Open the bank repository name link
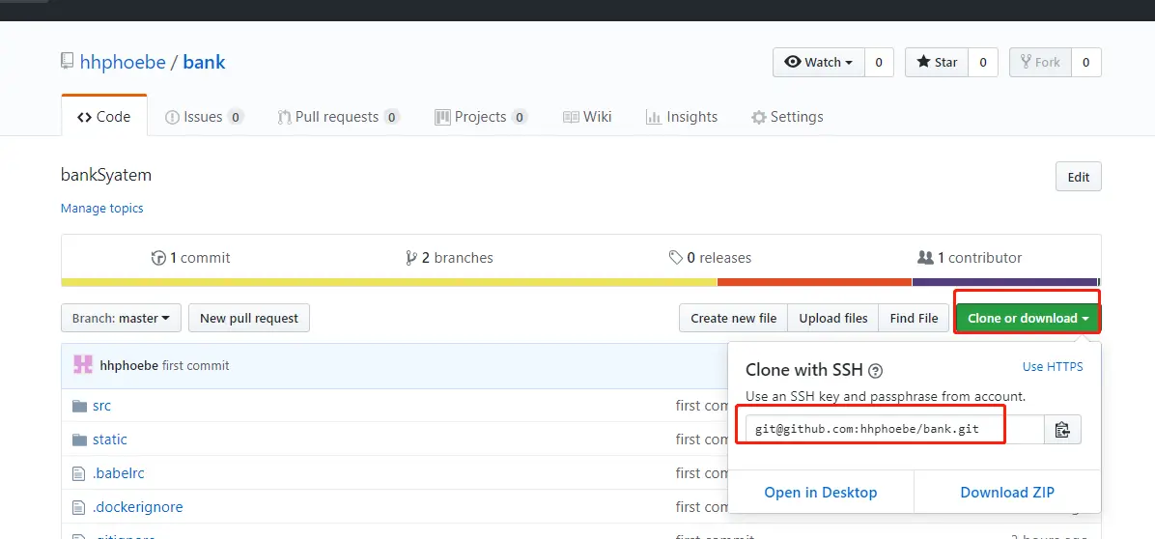Viewport: 1155px width, 539px height. coord(204,62)
